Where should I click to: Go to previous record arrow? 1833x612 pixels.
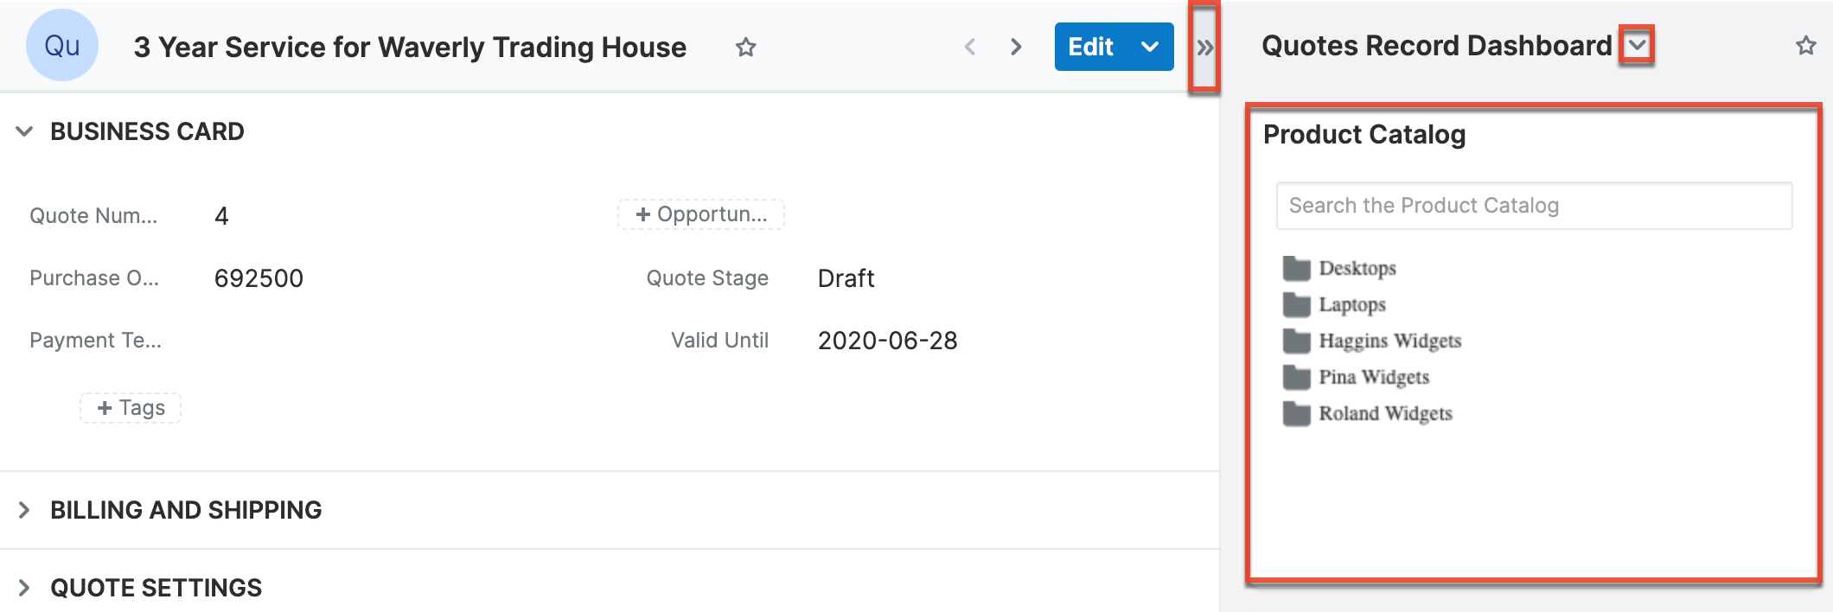point(970,47)
